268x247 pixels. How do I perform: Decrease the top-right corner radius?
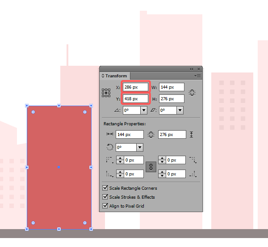[162, 162]
